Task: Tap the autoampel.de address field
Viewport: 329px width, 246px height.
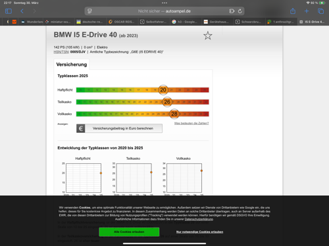Action: (x=164, y=11)
